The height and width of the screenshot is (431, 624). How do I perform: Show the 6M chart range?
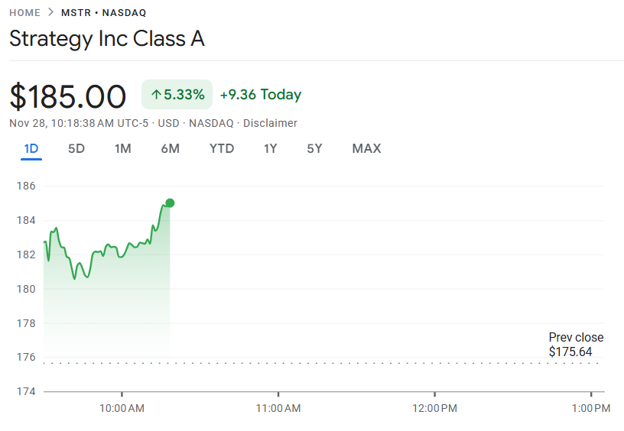coord(170,148)
